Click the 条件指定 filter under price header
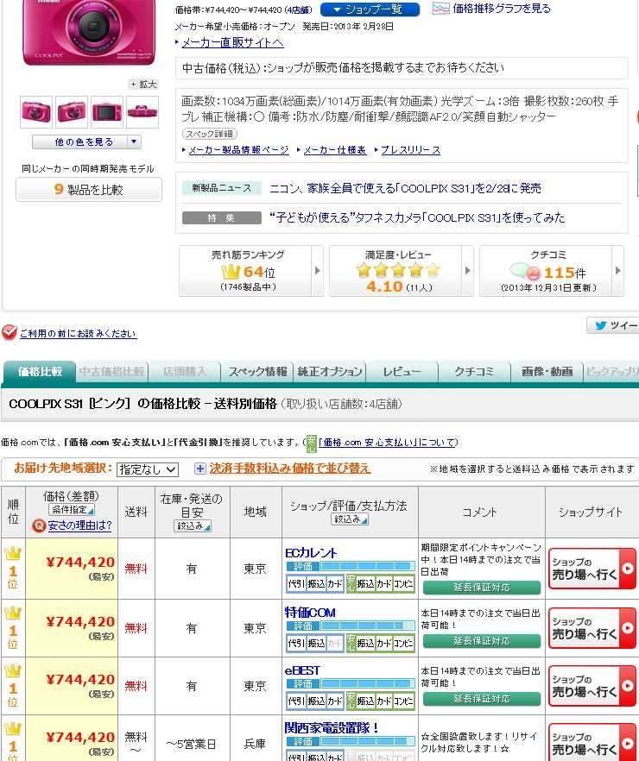The image size is (639, 761). click(x=72, y=510)
